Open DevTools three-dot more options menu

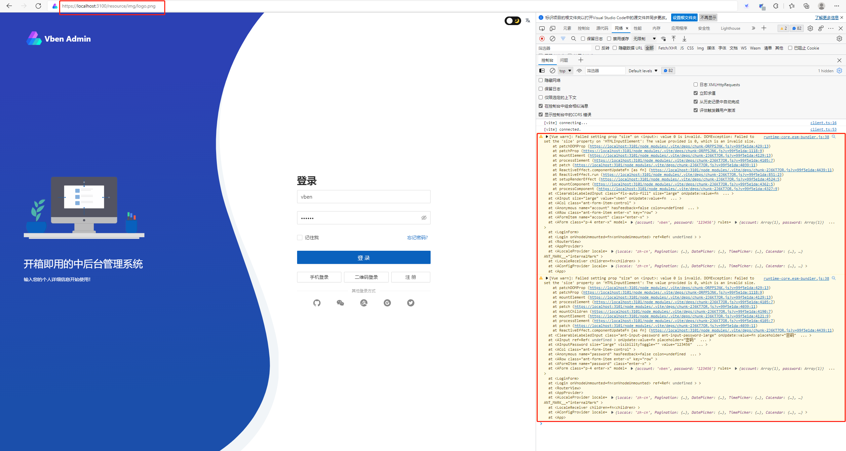(831, 28)
